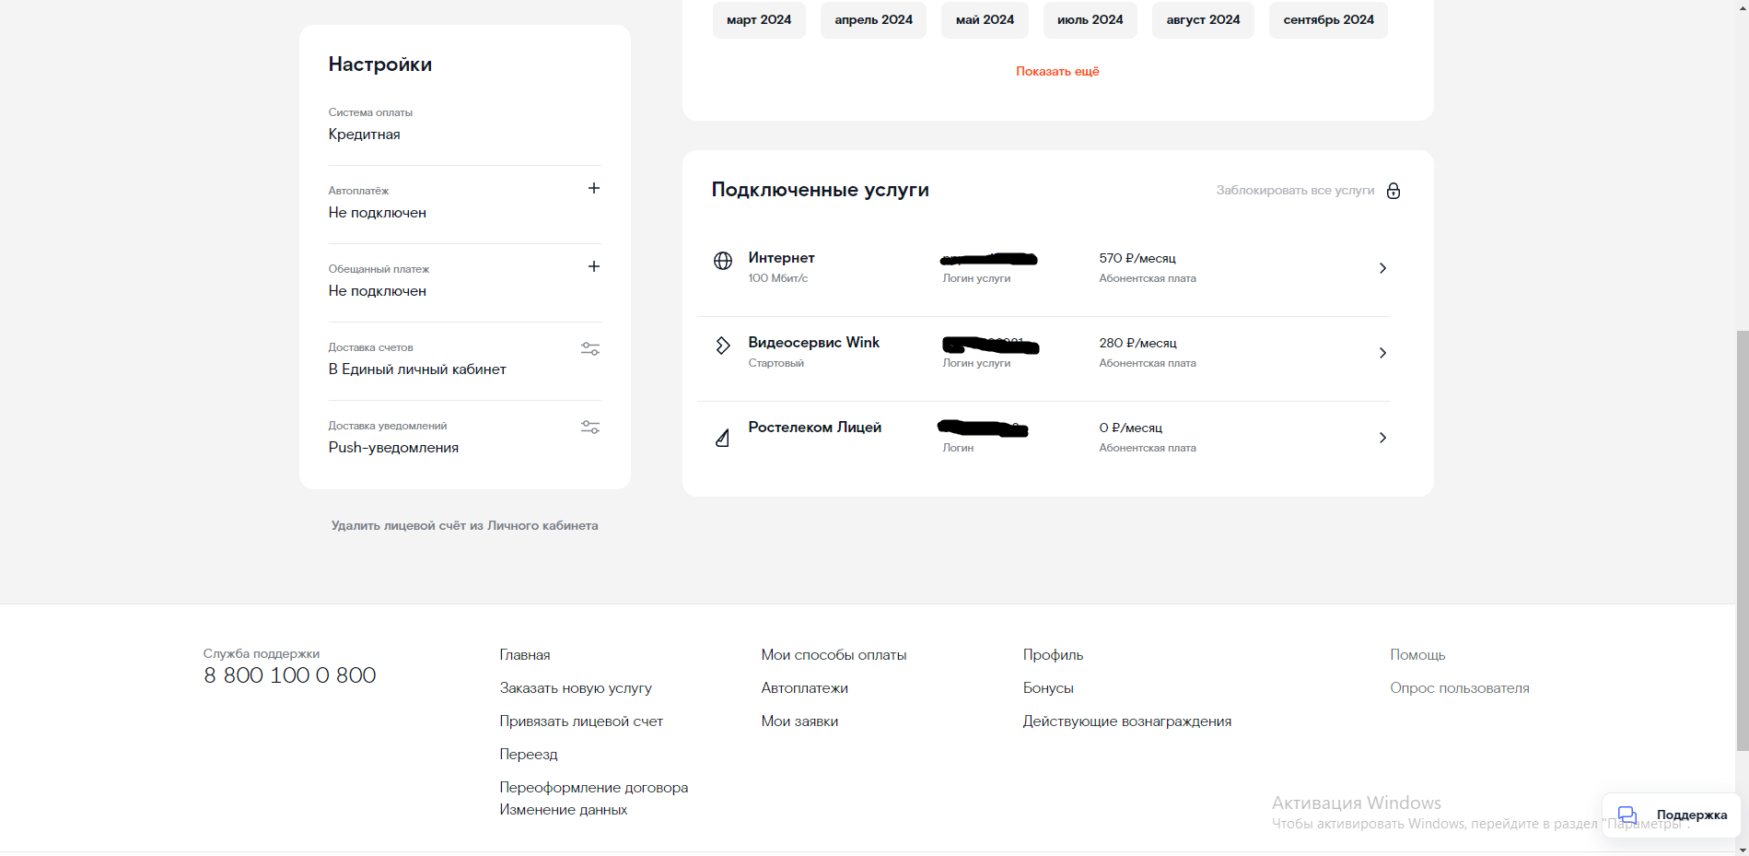The height and width of the screenshot is (856, 1749).
Task: Expand Интернет service details chevron
Action: 1382,268
